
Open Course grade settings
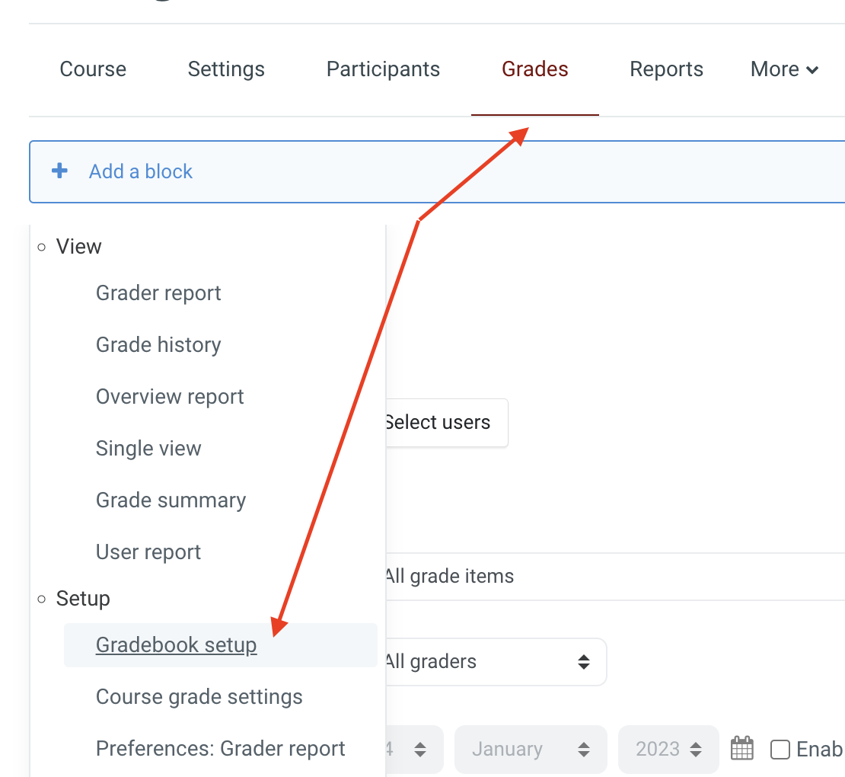click(199, 696)
